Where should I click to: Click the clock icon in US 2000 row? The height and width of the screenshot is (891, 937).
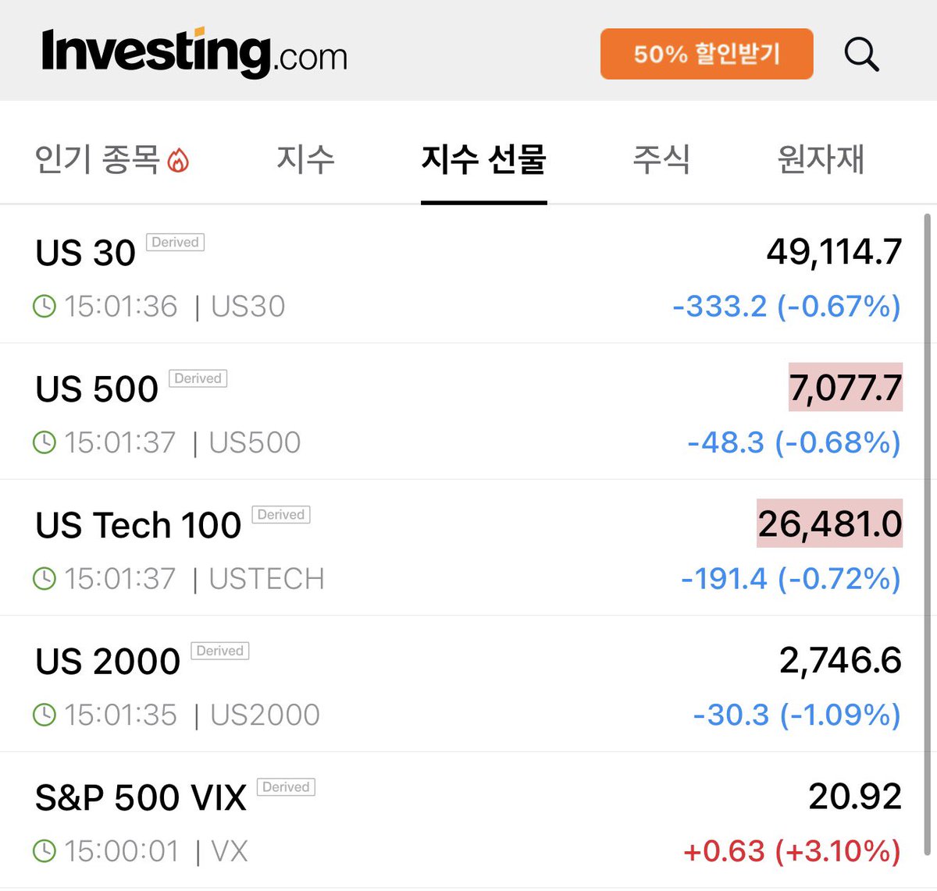point(45,715)
